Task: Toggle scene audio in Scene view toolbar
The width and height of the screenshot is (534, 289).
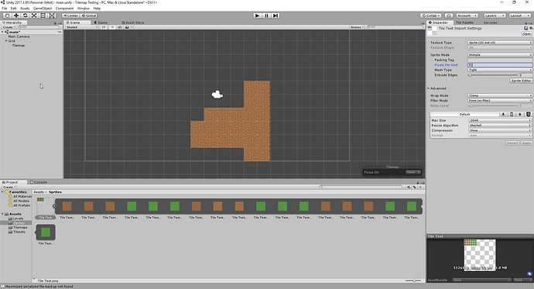Action: coord(119,27)
